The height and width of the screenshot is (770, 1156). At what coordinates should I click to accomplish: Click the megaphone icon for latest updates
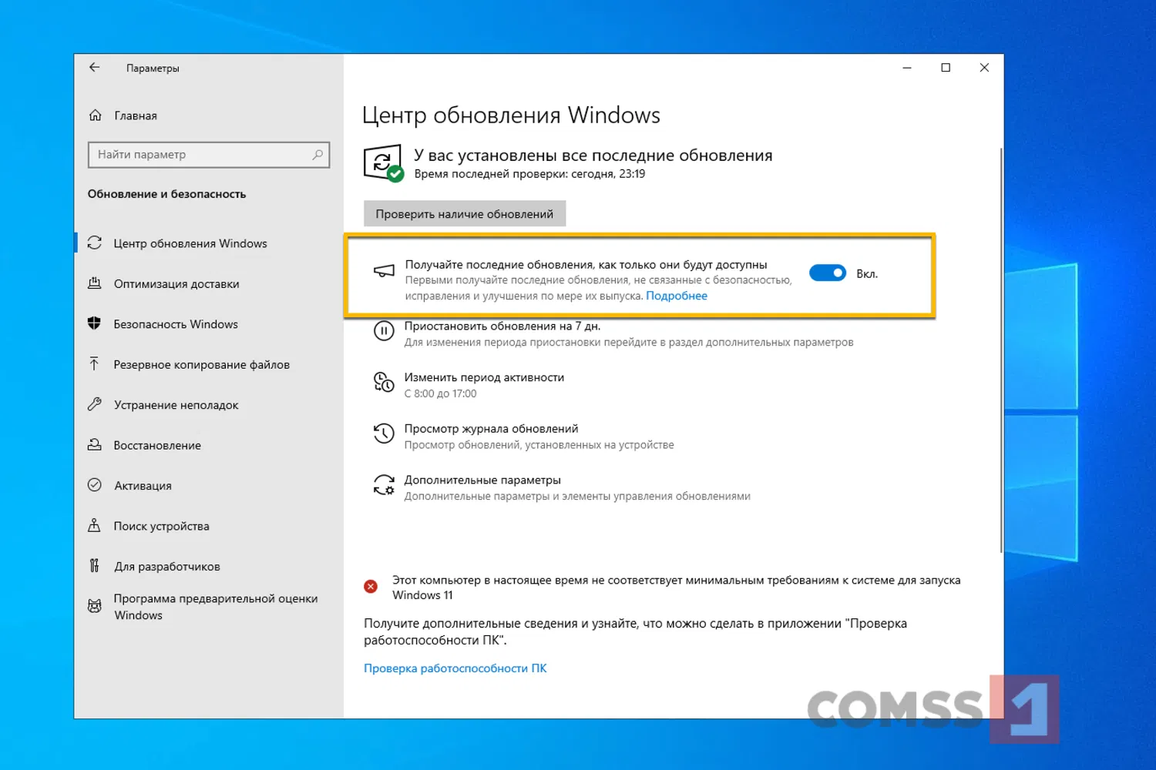pos(384,271)
